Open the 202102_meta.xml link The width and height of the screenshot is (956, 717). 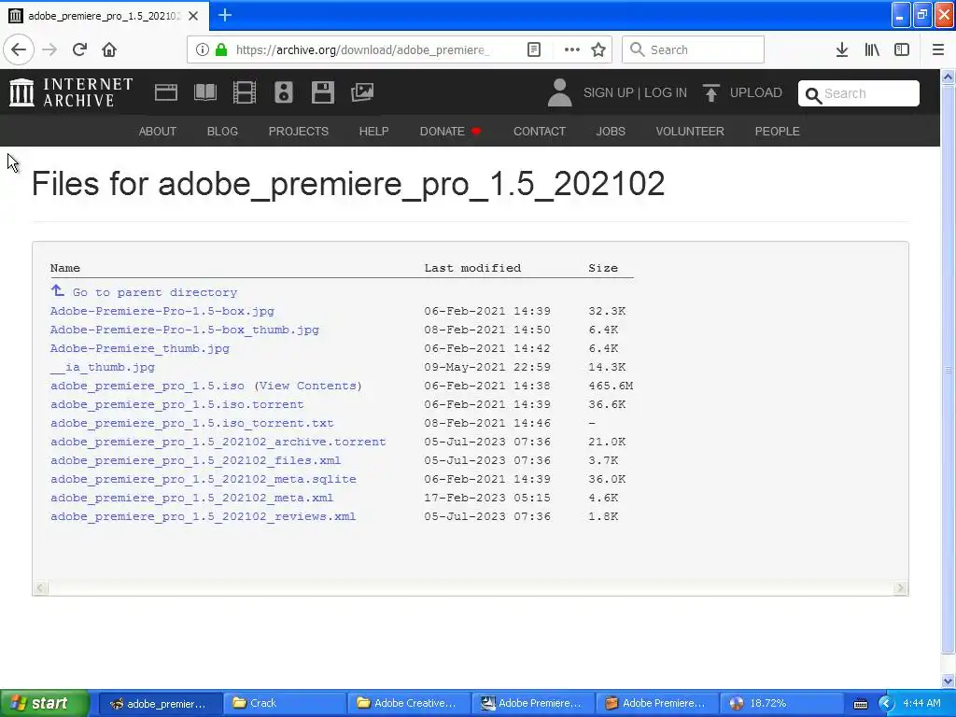pos(192,499)
